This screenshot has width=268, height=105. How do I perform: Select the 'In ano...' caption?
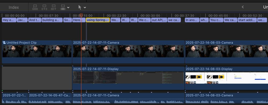192,20
